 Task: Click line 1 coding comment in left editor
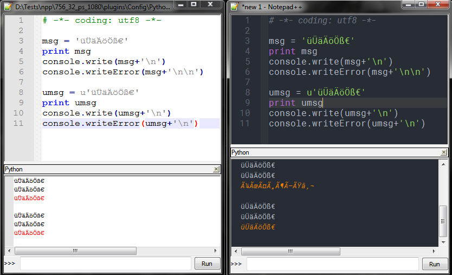102,21
